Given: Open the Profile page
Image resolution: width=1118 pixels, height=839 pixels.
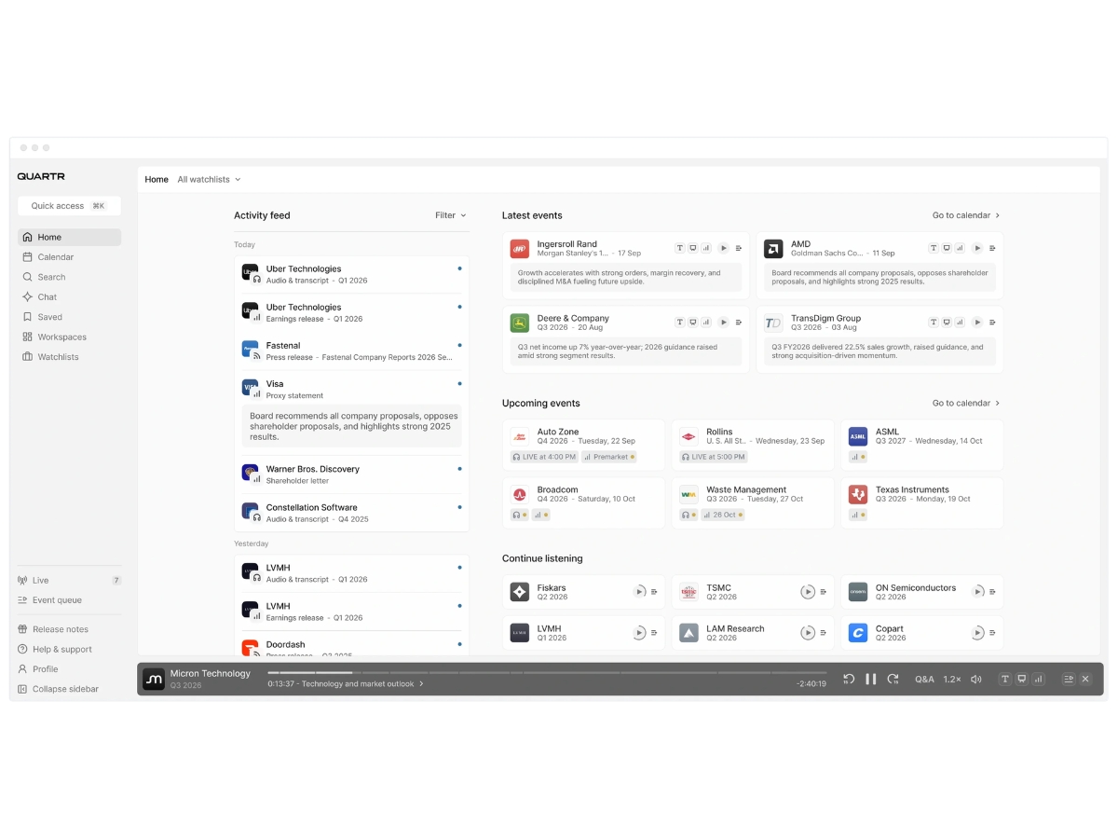Looking at the screenshot, I should (69, 669).
